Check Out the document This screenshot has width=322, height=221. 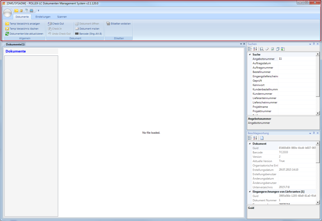(x=56, y=24)
